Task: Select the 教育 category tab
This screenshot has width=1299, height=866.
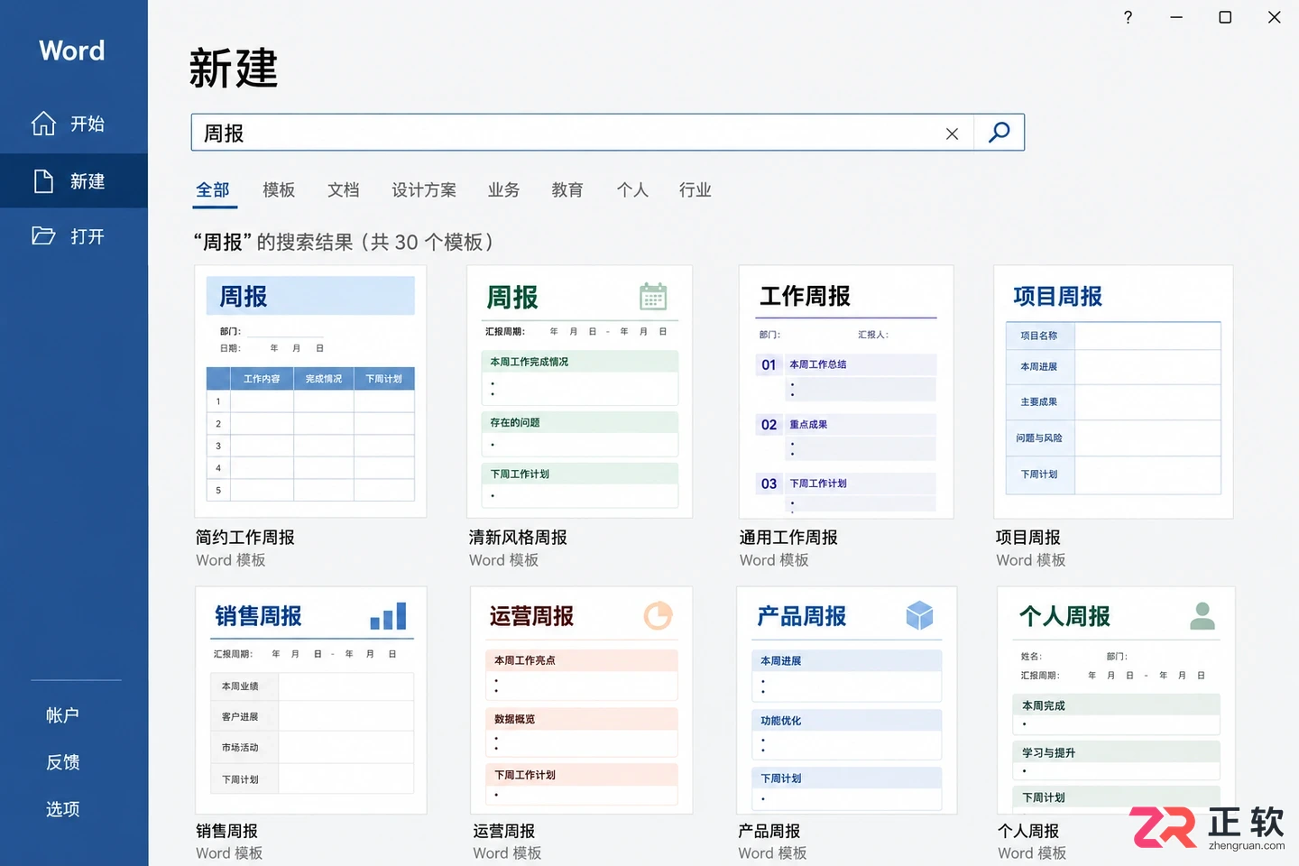Action: point(567,190)
